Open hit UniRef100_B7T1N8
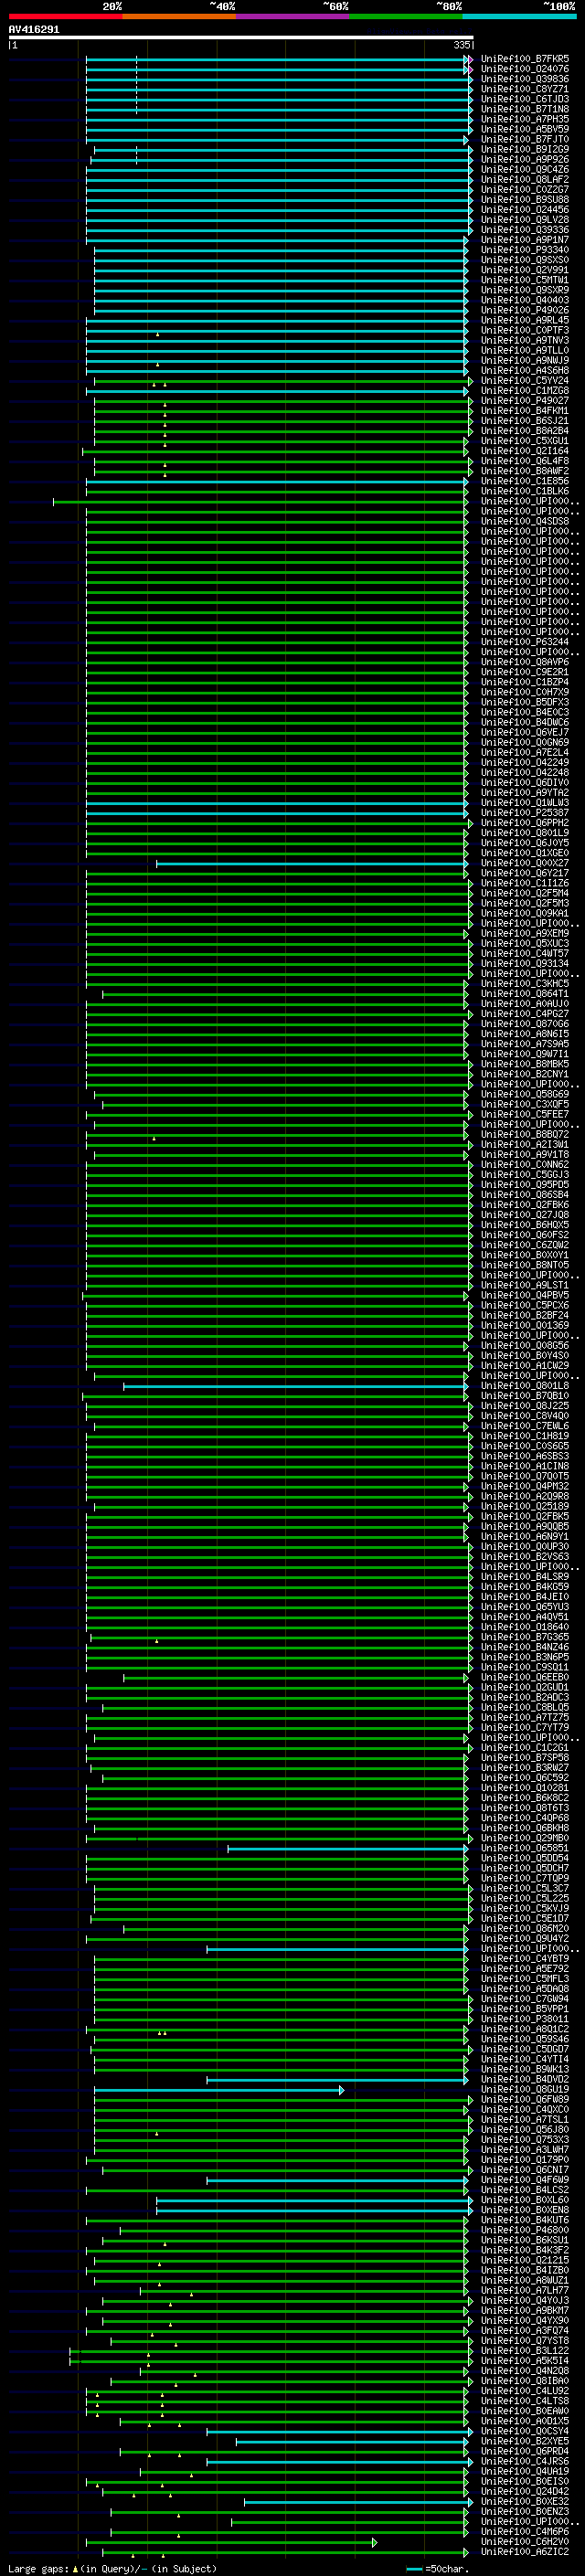The width and height of the screenshot is (585, 2576). [525, 109]
